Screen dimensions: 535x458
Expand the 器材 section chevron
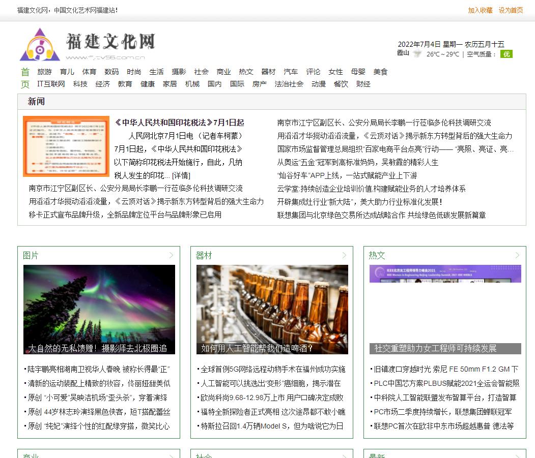[x=344, y=255]
